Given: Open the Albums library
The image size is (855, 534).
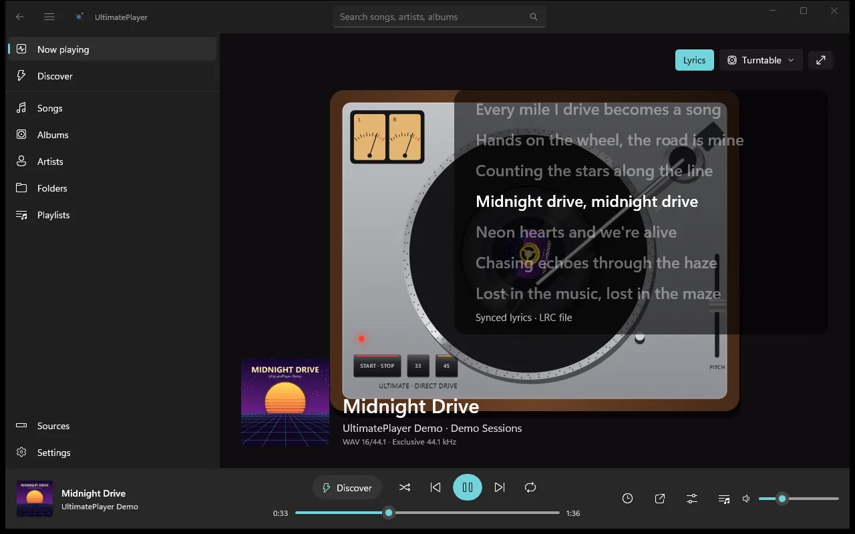Looking at the screenshot, I should (112, 135).
